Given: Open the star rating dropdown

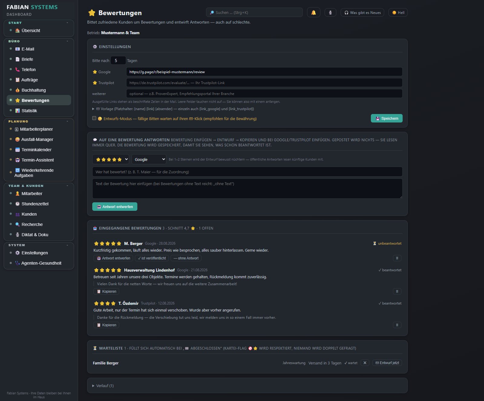Looking at the screenshot, I should pos(111,159).
